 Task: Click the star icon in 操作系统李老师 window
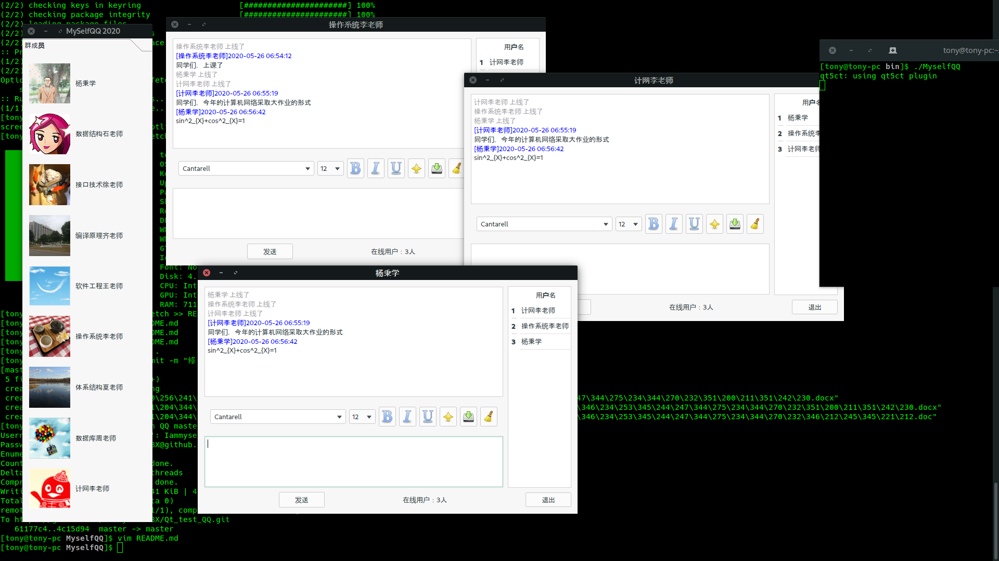tap(416, 168)
